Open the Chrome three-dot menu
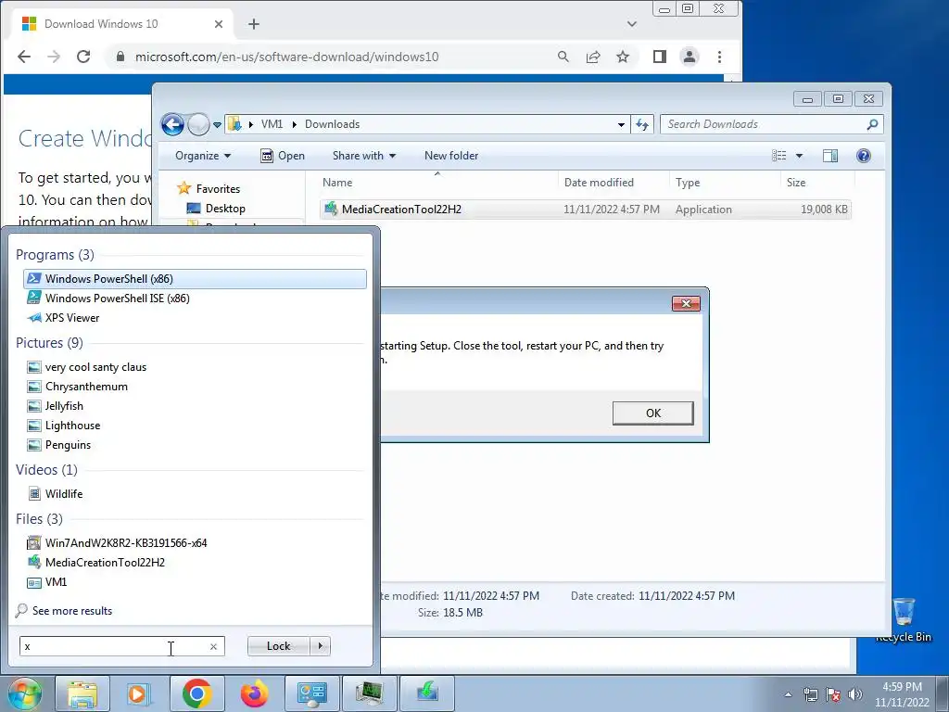 [x=719, y=57]
